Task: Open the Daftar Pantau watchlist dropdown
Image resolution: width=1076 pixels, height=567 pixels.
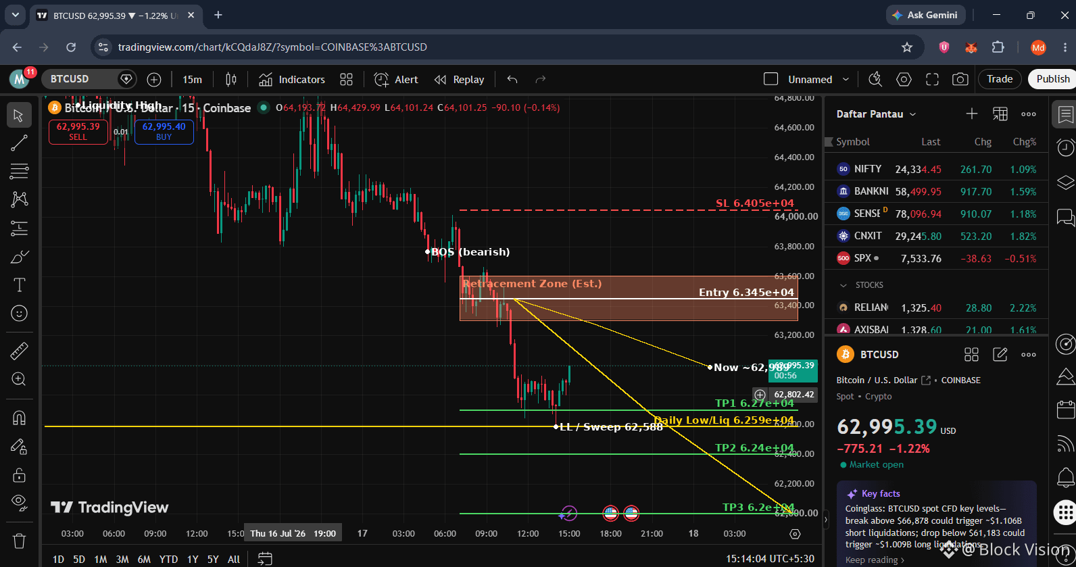Action: [x=876, y=114]
